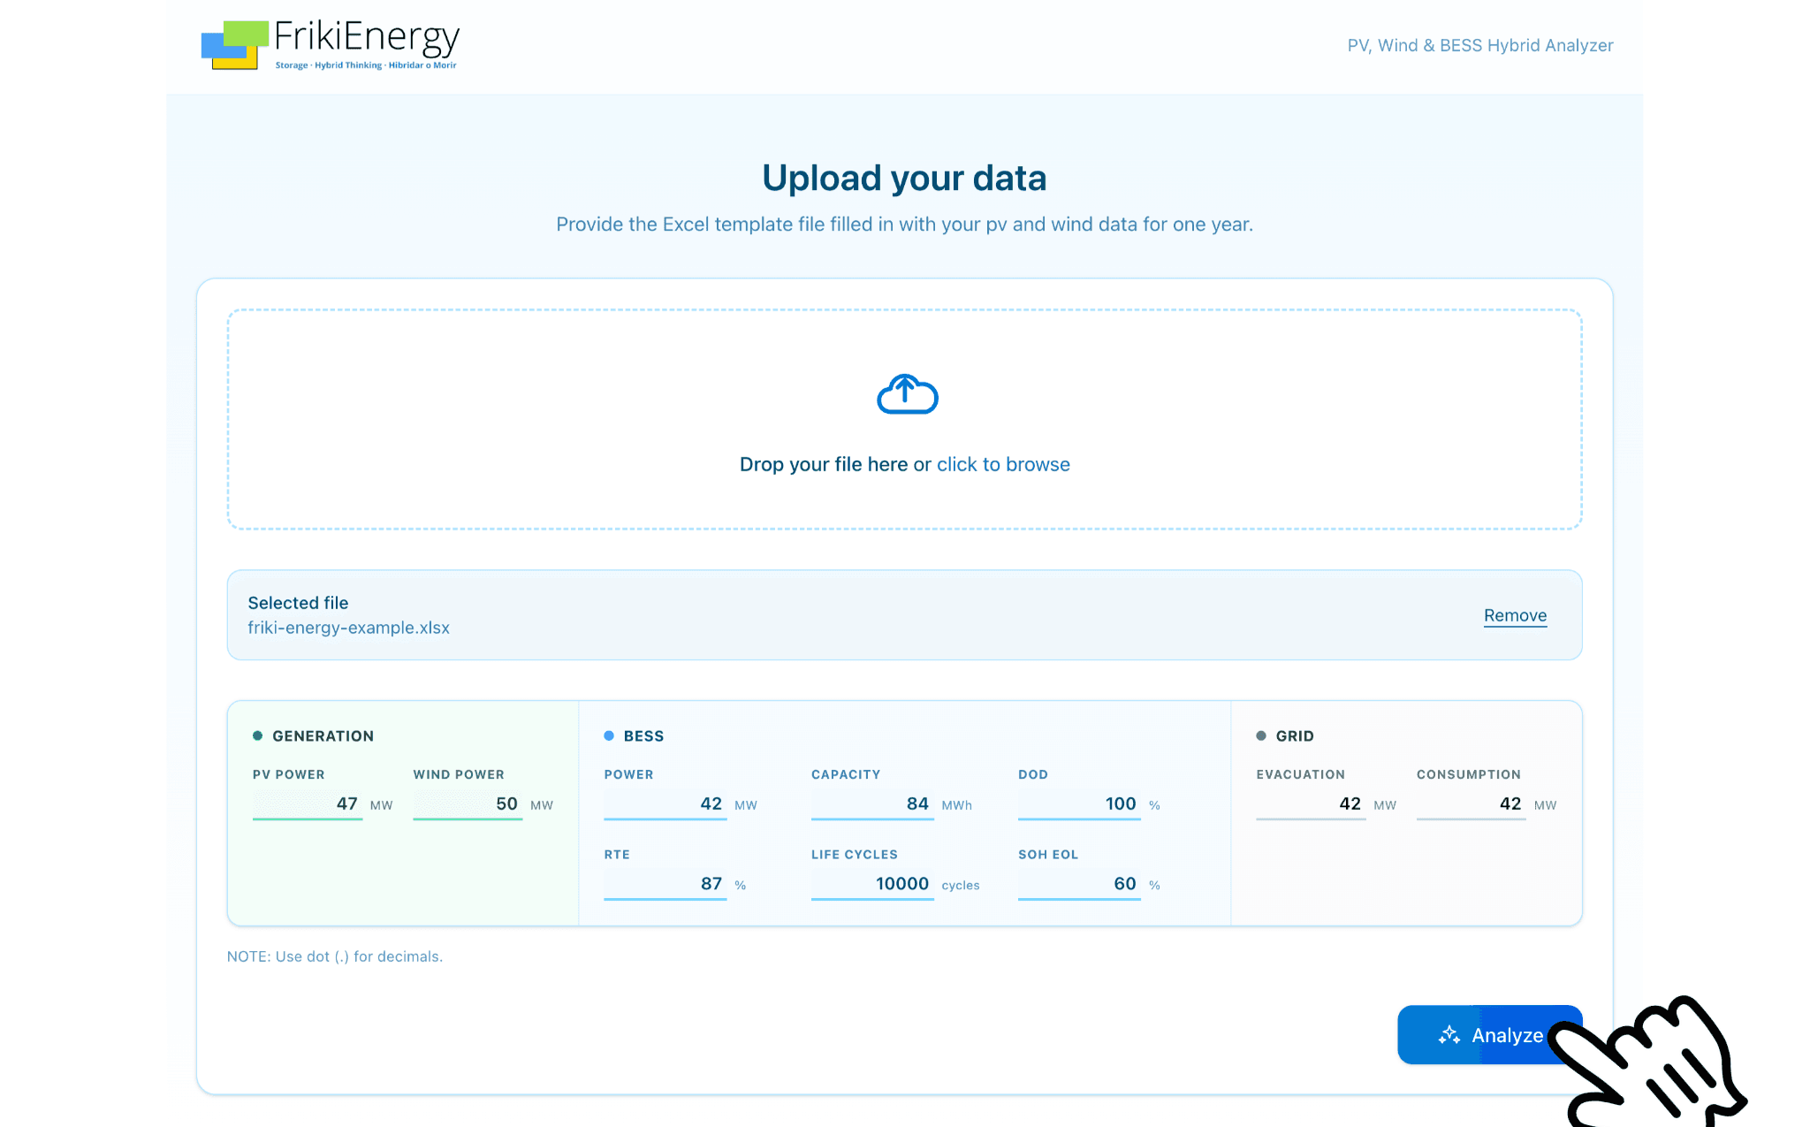
Task: Click the Life Cycles input field
Action: (871, 884)
